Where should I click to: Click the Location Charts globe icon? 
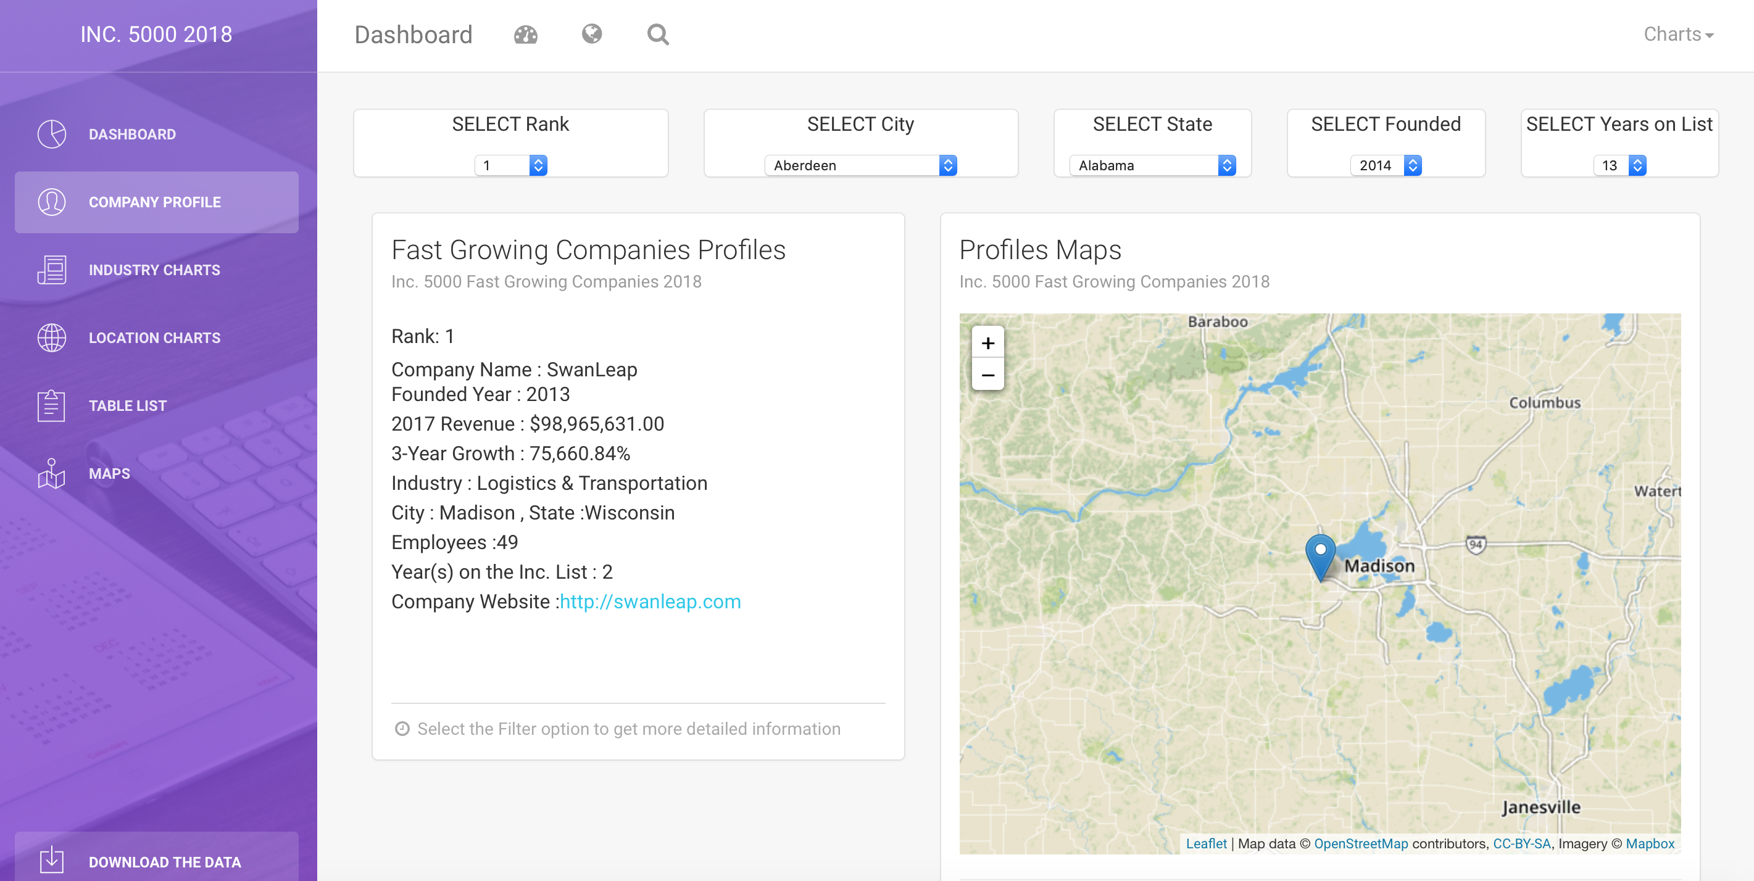click(52, 337)
